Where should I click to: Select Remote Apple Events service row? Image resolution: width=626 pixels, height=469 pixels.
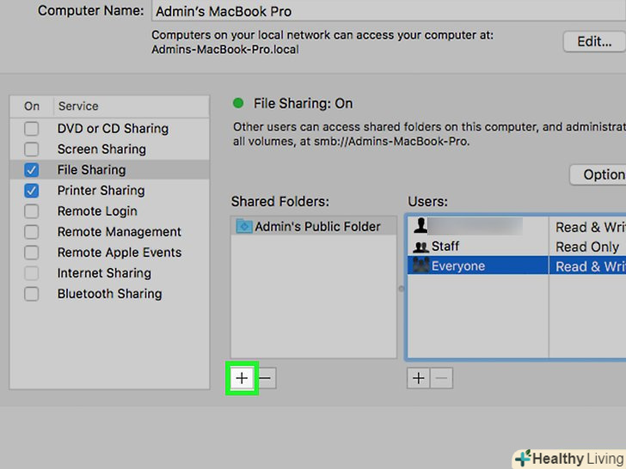pos(109,253)
